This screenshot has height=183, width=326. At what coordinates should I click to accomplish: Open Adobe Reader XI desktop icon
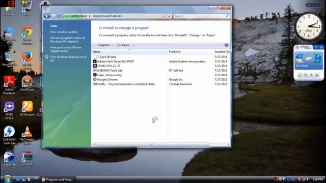point(9,85)
